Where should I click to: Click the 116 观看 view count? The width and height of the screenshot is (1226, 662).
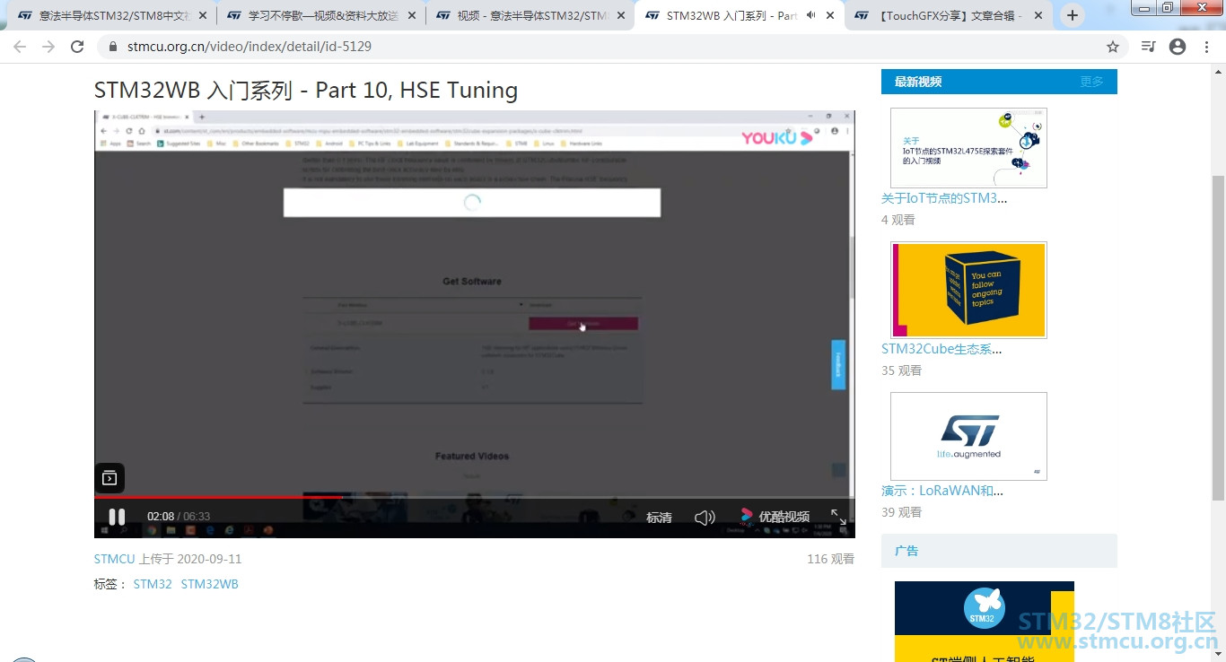coord(830,559)
